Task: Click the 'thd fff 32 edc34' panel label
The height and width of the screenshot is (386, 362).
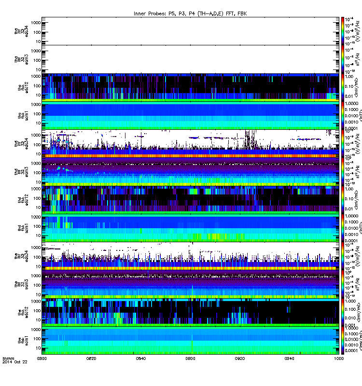Action: tap(21, 143)
